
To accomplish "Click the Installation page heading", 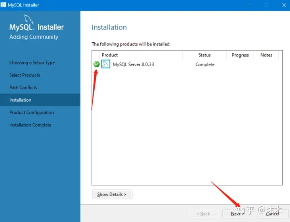I will pos(109,27).
